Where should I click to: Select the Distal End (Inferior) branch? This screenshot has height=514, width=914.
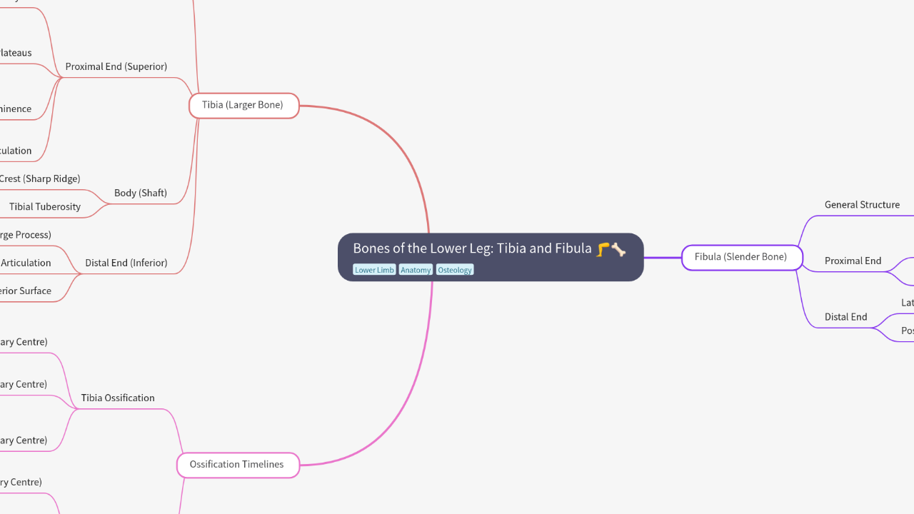tap(126, 263)
